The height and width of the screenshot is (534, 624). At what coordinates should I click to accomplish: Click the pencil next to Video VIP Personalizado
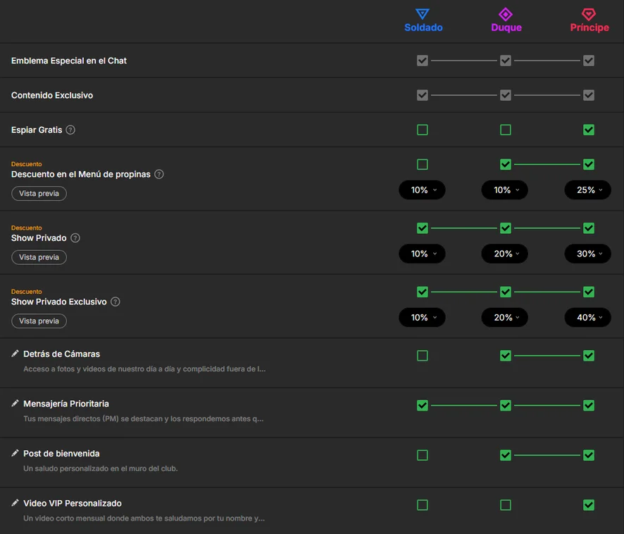pos(15,503)
